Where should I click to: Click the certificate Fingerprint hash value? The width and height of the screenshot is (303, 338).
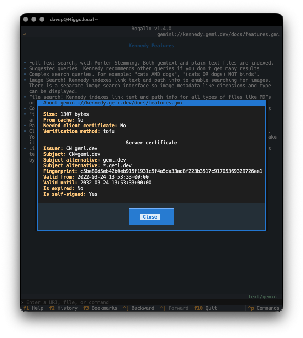click(171, 171)
